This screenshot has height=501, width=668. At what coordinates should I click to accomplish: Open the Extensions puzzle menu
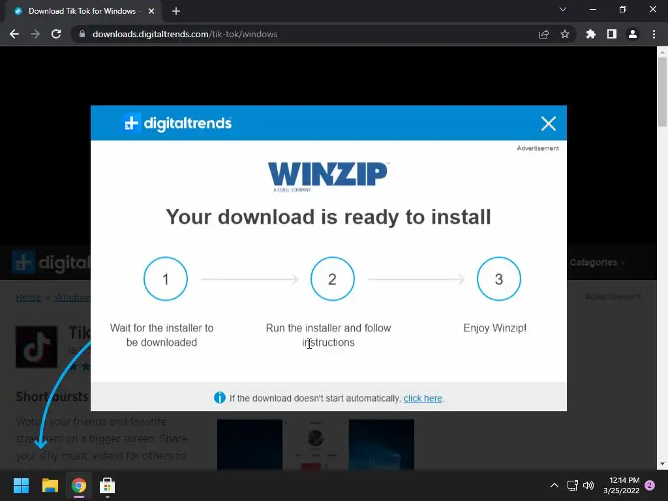tap(591, 34)
